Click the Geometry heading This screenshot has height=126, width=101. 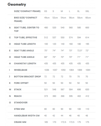click(17, 5)
